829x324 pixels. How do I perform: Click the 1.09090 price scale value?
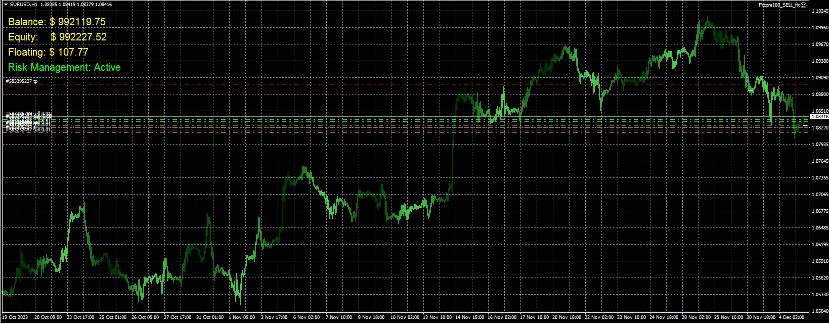820,78
